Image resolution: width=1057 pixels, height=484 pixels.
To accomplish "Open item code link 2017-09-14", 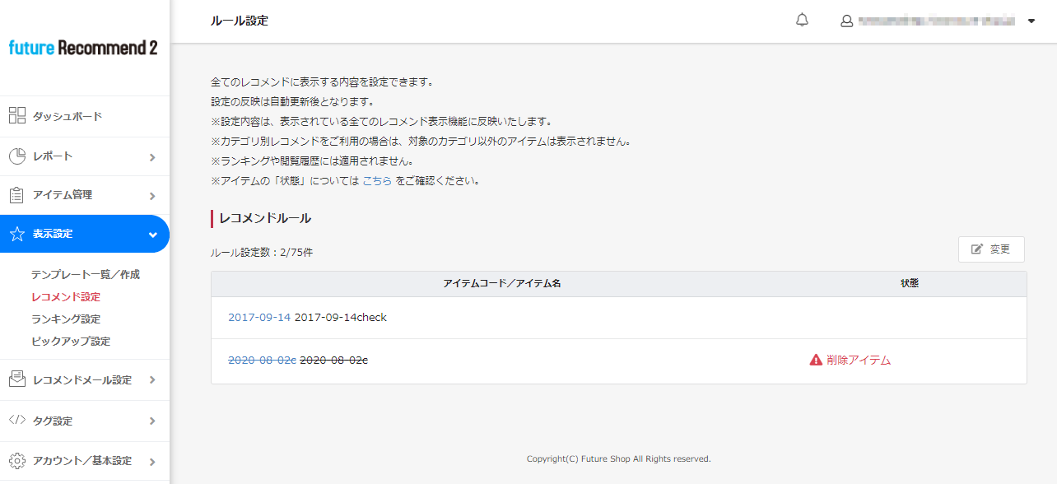I will [x=259, y=317].
